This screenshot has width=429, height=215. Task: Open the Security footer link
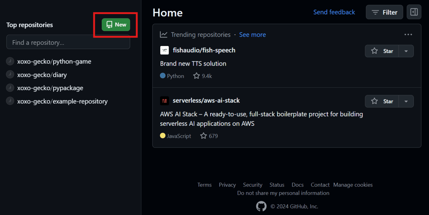(252, 185)
